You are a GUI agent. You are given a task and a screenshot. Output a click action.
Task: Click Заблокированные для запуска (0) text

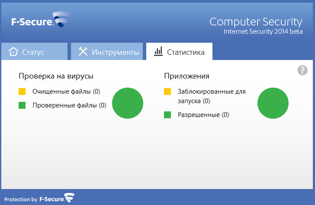click(x=212, y=96)
